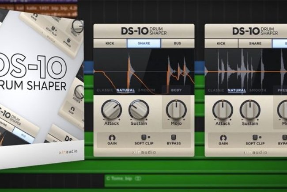Click the xlnaudio logo on the product box
Screen dimensions: 287x192
tap(68, 152)
